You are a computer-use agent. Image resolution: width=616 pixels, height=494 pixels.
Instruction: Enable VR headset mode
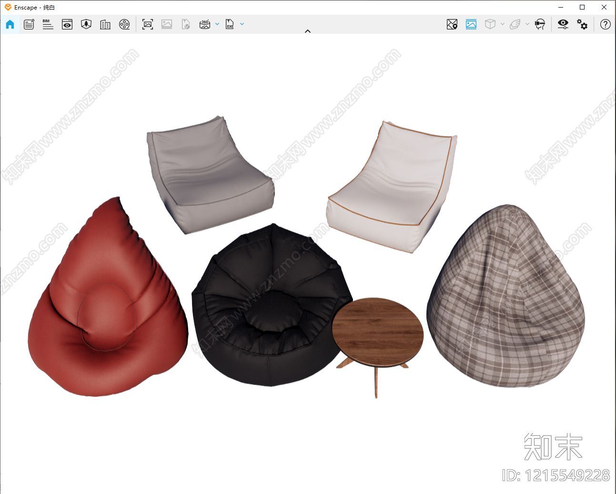tap(540, 24)
